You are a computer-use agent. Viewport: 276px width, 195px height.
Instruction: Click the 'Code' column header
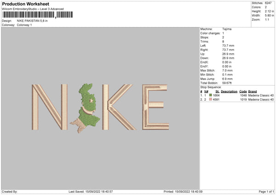pyautogui.click(x=243, y=92)
